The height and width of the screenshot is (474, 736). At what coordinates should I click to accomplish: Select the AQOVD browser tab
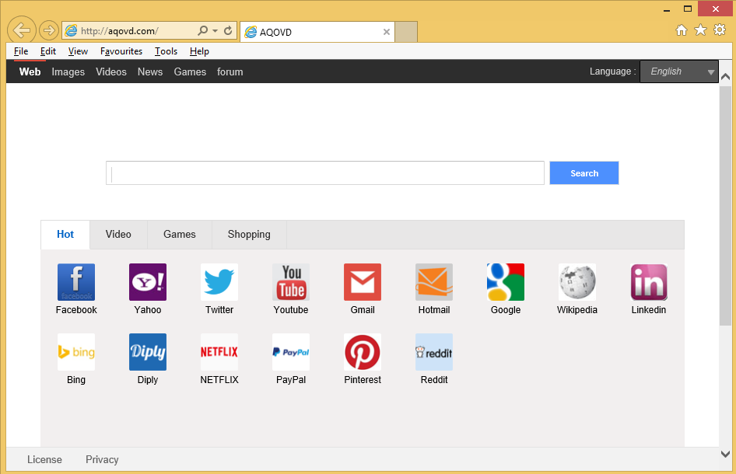tap(317, 32)
